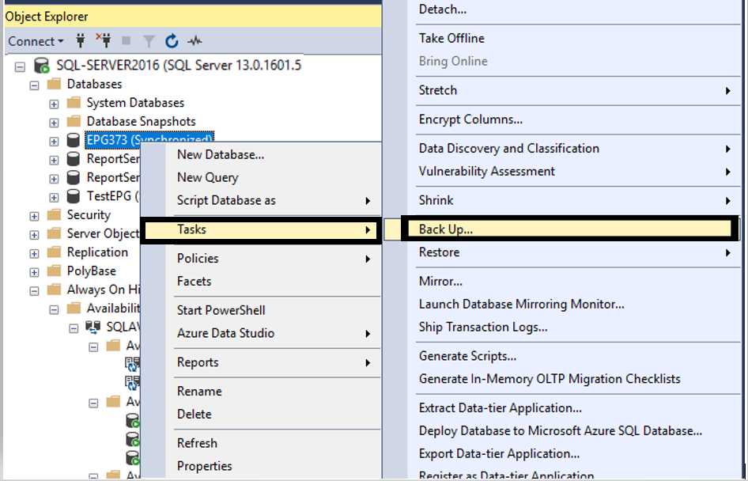Image resolution: width=748 pixels, height=481 pixels.
Task: Select Back Up... from the Tasks submenu
Action: tap(446, 229)
